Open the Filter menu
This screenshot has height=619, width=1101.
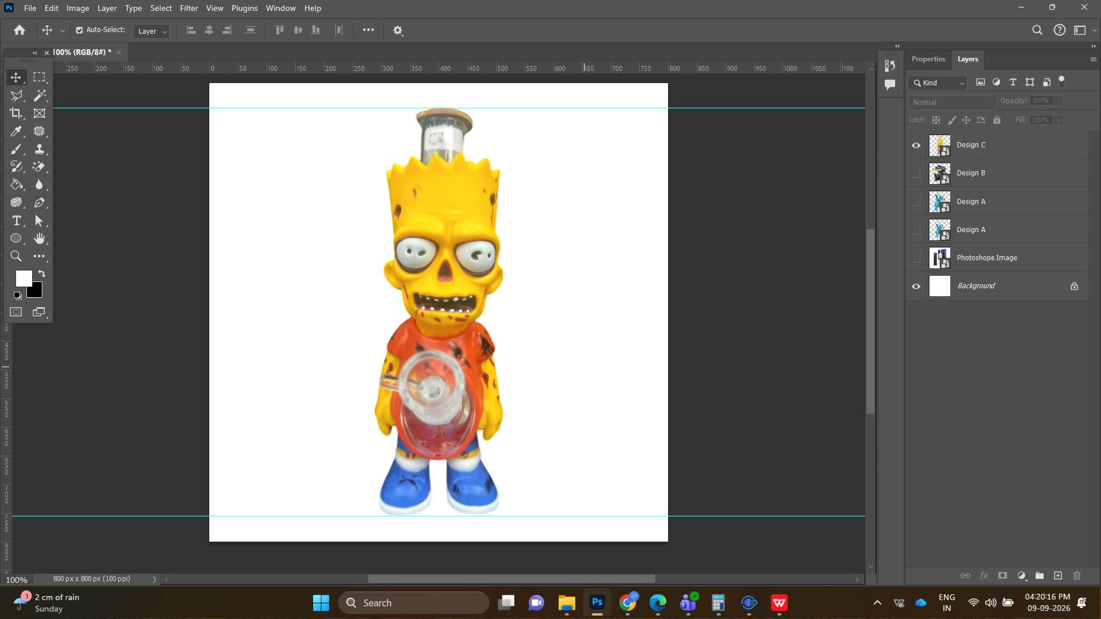(189, 8)
